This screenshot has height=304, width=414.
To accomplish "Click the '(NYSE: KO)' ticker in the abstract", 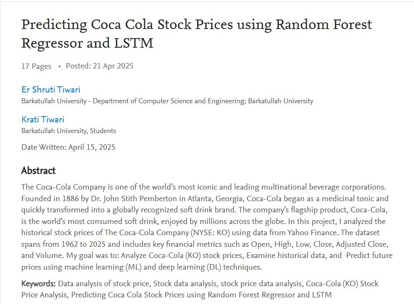I will point(210,233).
